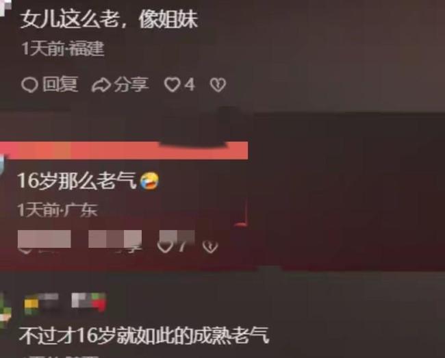This screenshot has height=358, width=445.
Task: Select the comment text 16岁那么老气
Action: click(x=77, y=181)
